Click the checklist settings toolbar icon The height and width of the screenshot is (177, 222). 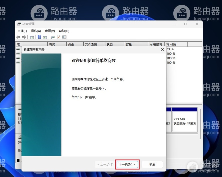click(64, 37)
